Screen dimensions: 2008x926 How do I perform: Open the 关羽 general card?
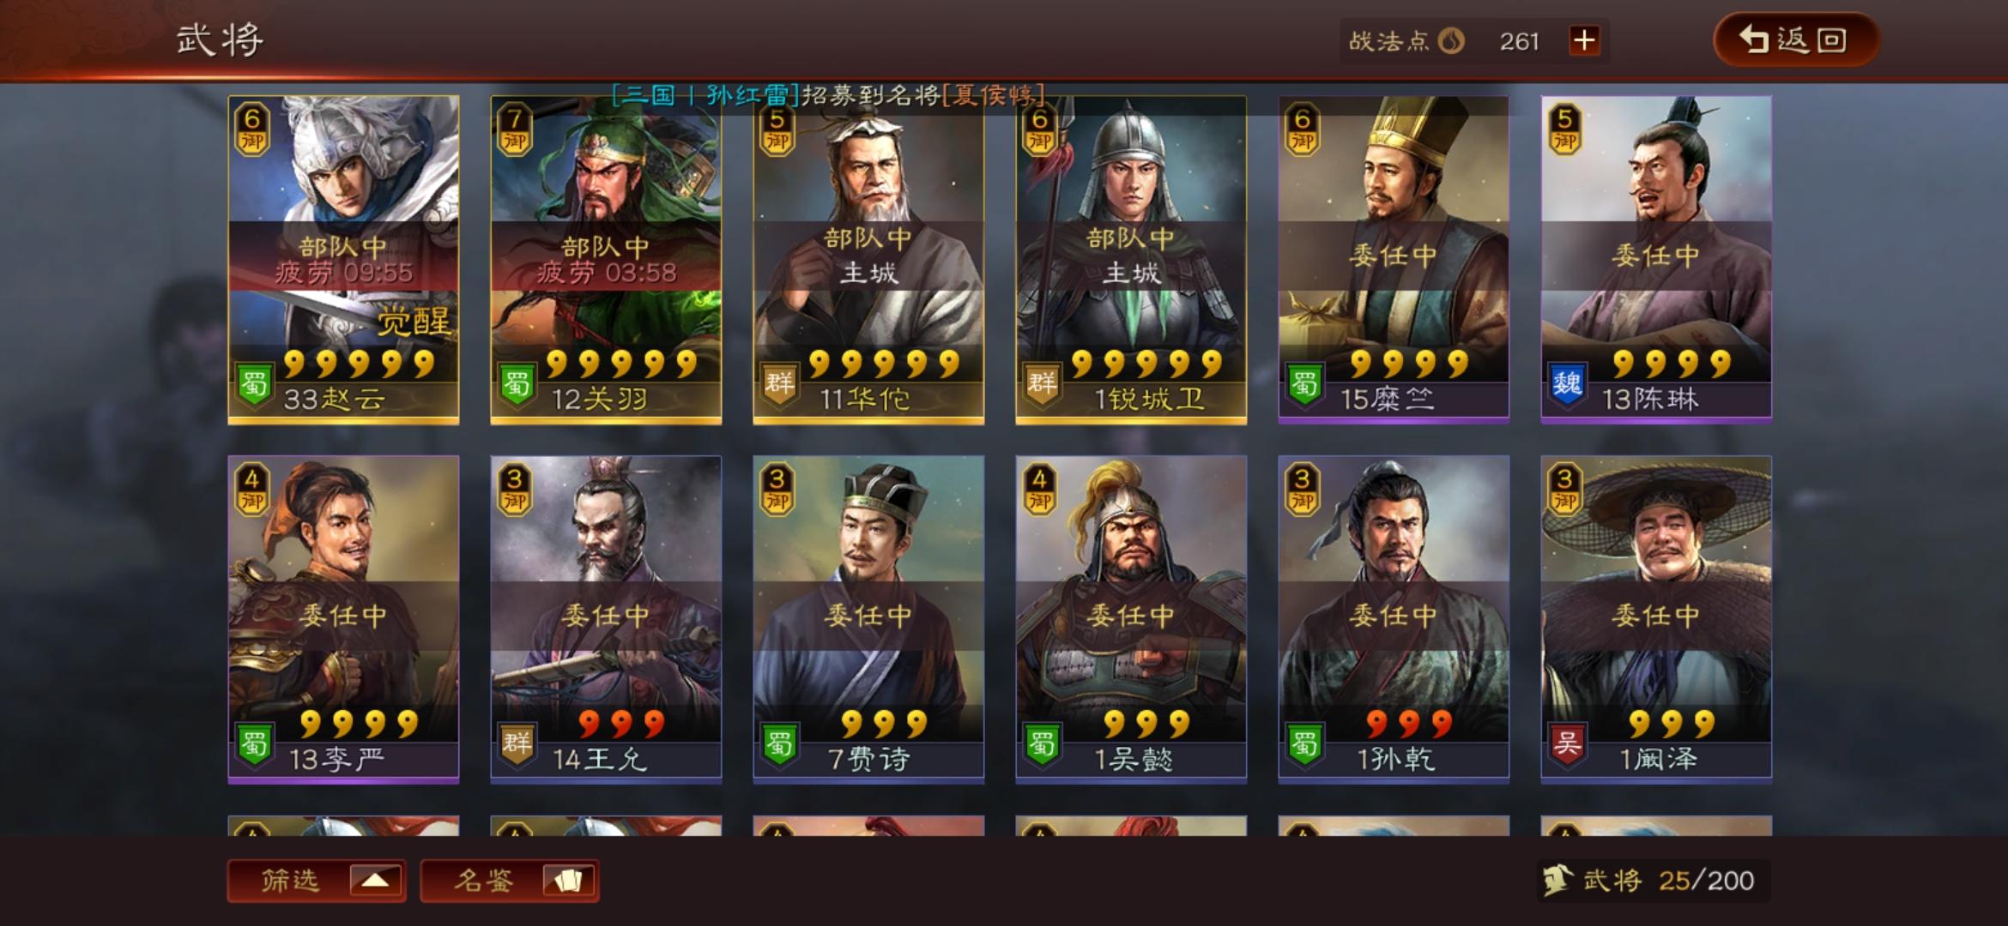(x=606, y=260)
